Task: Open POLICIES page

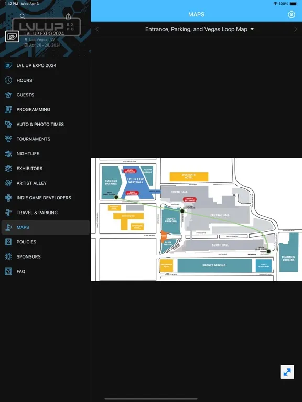Action: 46,242
